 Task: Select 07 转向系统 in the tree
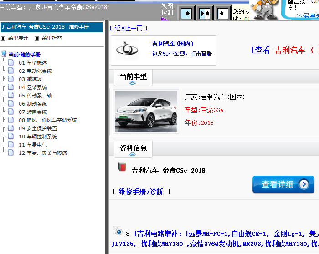point(33,112)
